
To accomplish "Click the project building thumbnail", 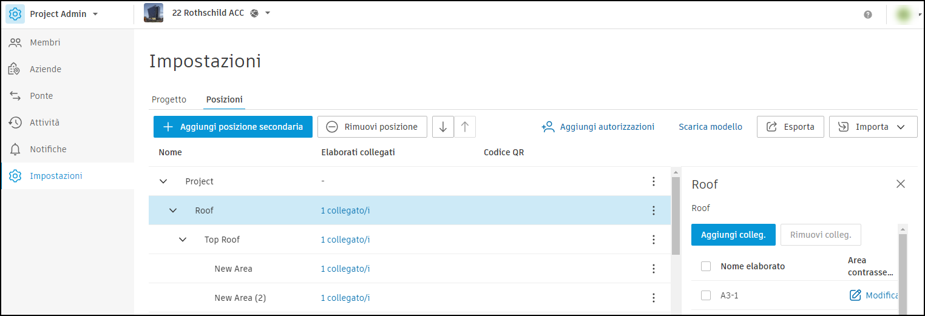I will point(154,13).
